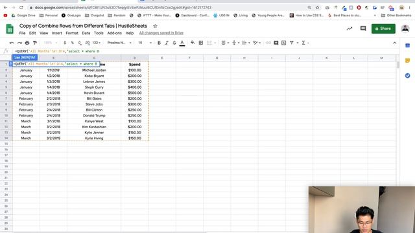Open the text wrapping dropdown

point(246,43)
